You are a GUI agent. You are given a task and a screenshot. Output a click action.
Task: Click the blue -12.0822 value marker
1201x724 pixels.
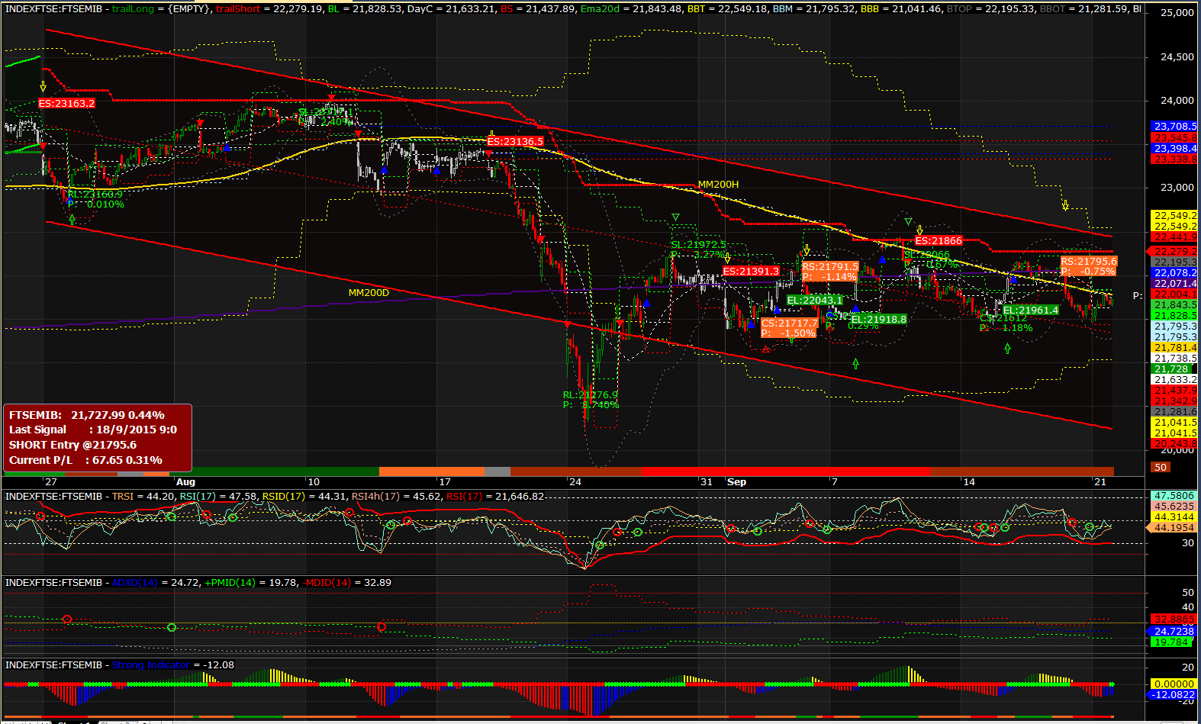[x=1174, y=694]
